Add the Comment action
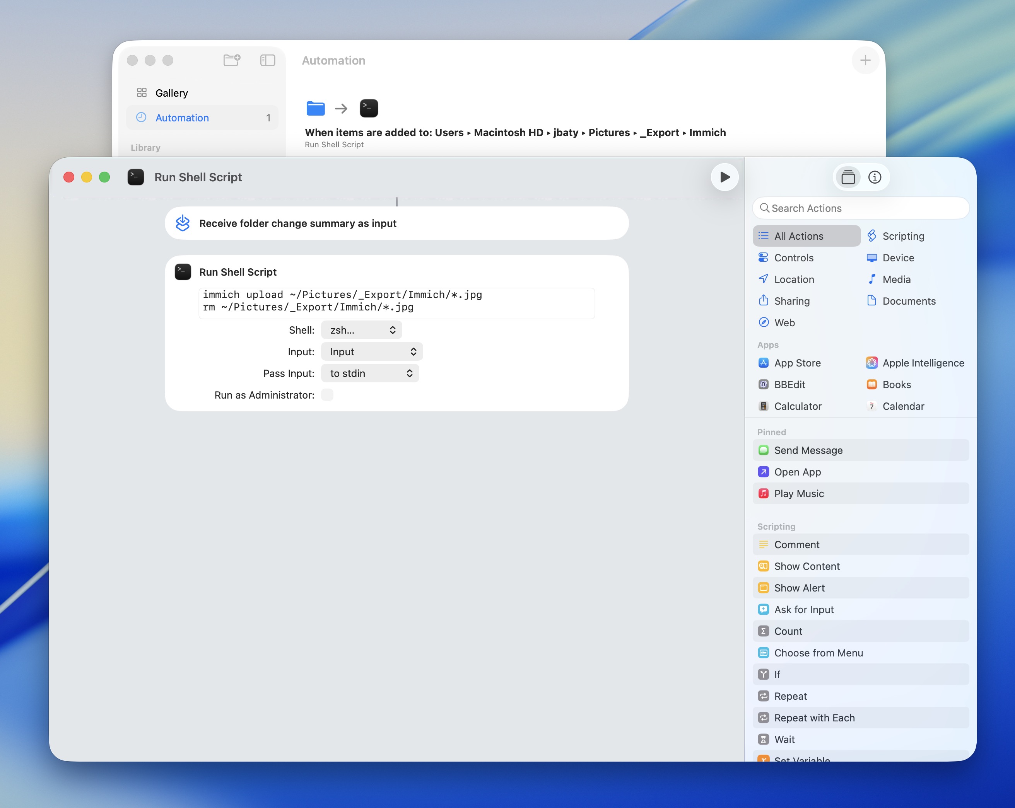 pyautogui.click(x=861, y=544)
